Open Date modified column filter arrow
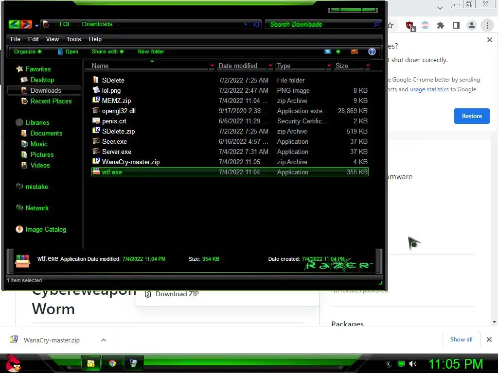 click(270, 66)
